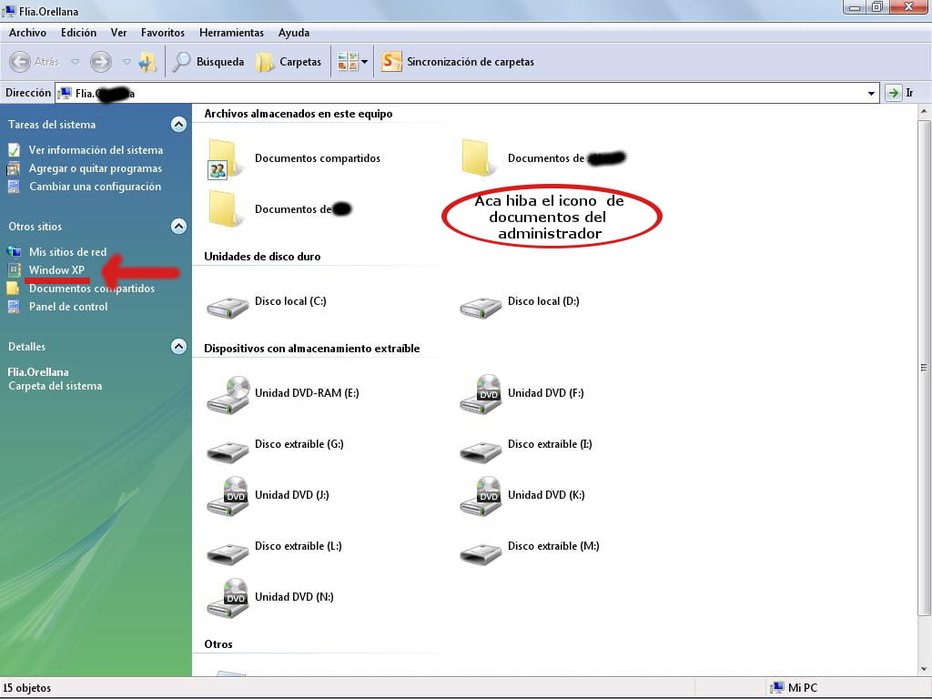This screenshot has height=699, width=932.
Task: Click the Mis sitios de red icon
Action: point(14,252)
